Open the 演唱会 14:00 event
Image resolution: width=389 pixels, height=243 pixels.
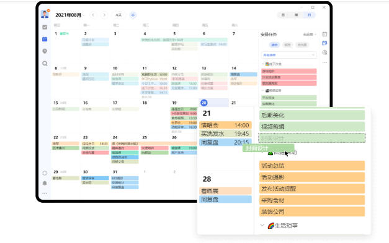pyautogui.click(x=225, y=125)
